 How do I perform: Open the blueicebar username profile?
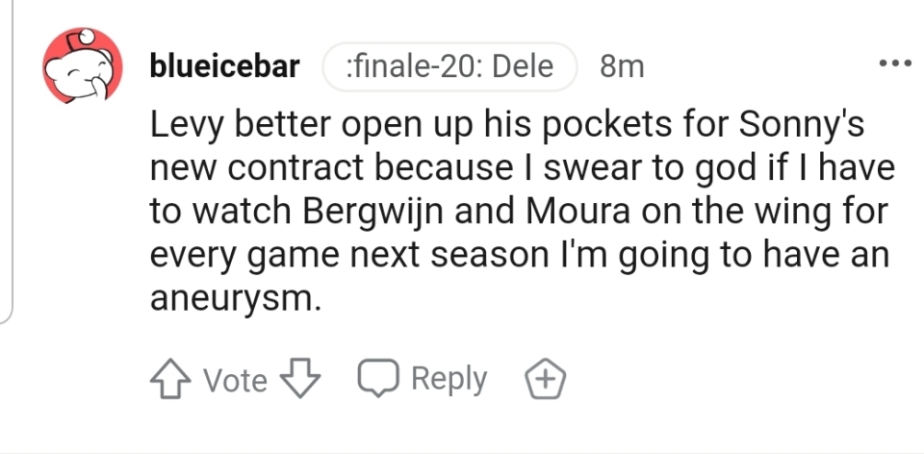click(224, 66)
